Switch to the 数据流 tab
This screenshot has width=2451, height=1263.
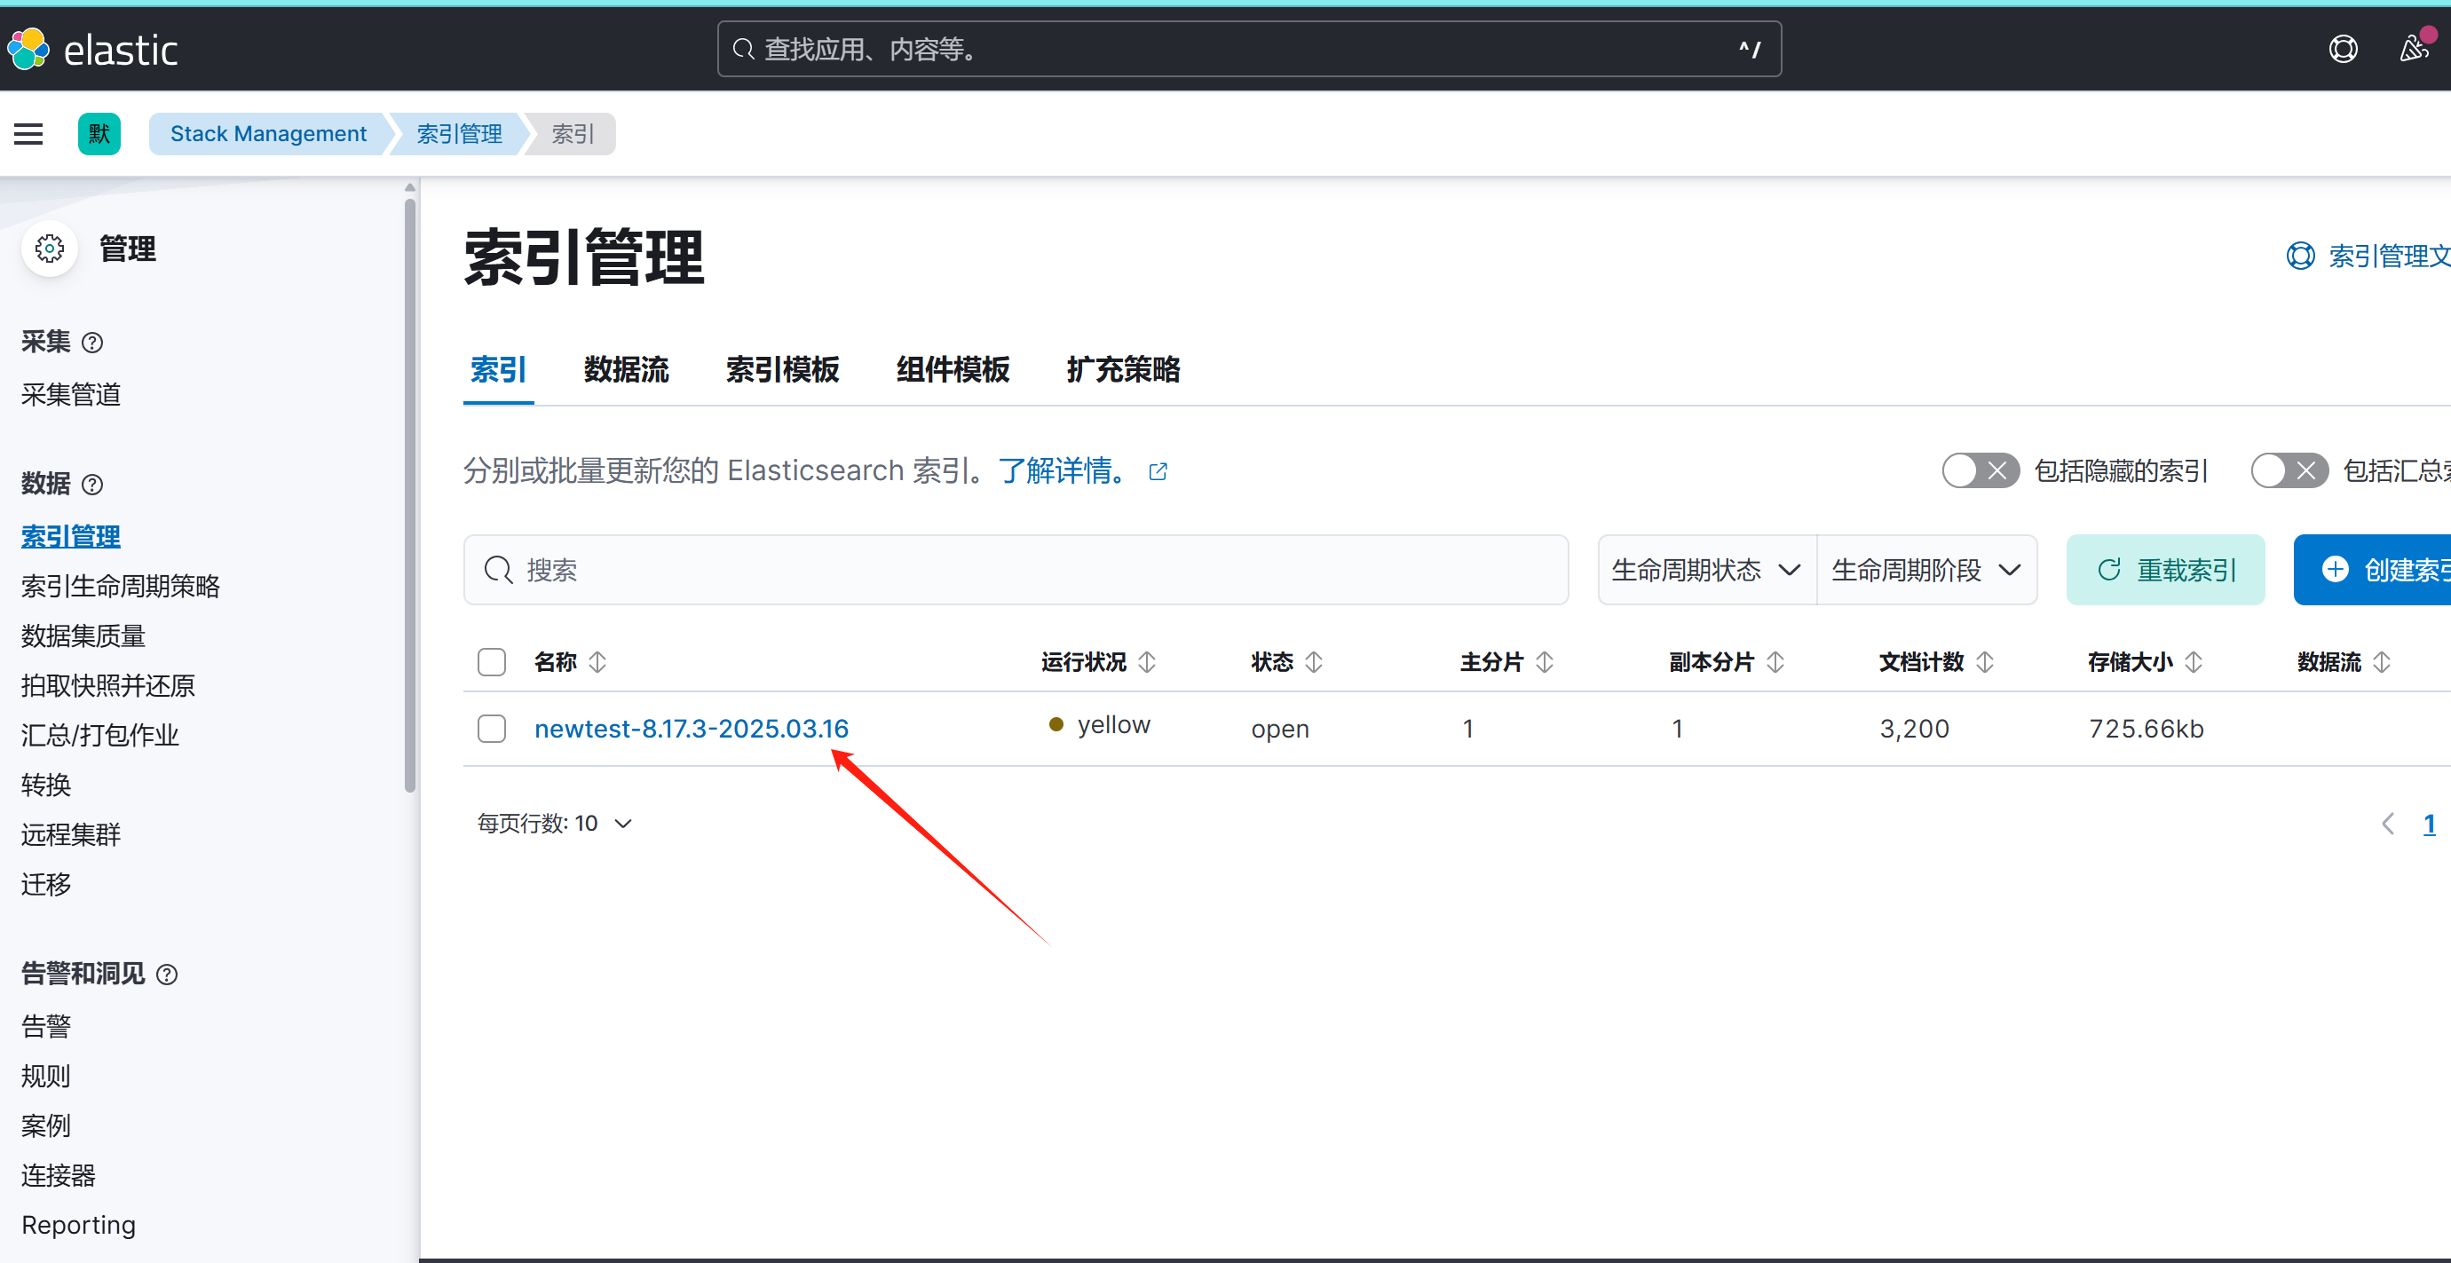click(x=626, y=370)
